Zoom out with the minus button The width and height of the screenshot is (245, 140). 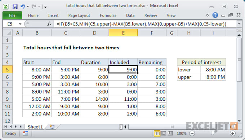pyautogui.click(x=192, y=134)
